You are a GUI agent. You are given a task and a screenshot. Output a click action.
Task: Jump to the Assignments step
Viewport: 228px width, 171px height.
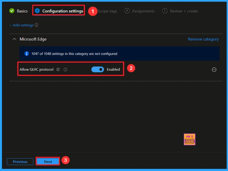click(x=143, y=11)
